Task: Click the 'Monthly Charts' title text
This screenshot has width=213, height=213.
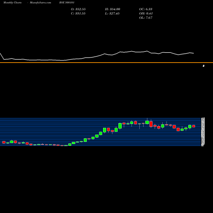Action: (x=12, y=3)
